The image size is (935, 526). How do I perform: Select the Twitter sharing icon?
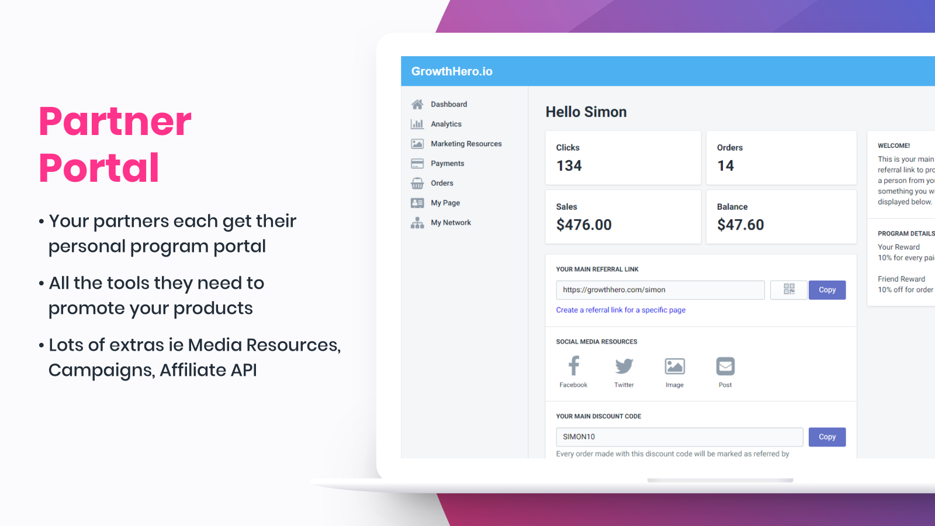point(624,366)
